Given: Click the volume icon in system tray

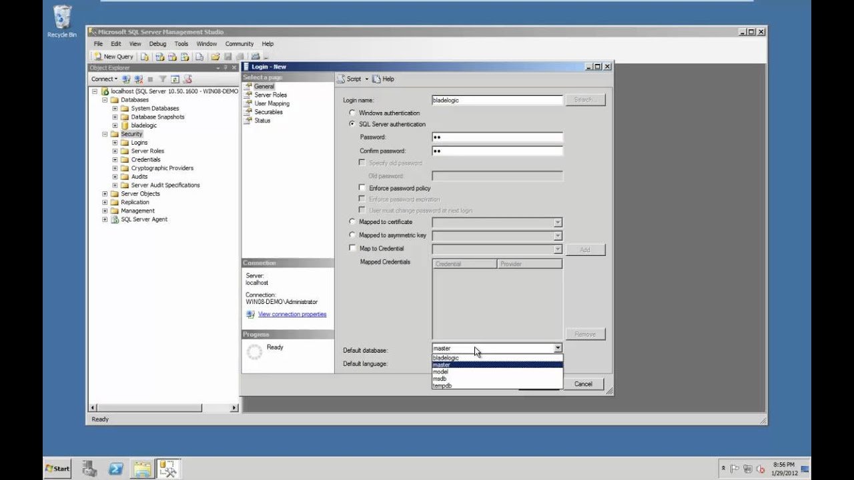Looking at the screenshot, I should tap(760, 469).
